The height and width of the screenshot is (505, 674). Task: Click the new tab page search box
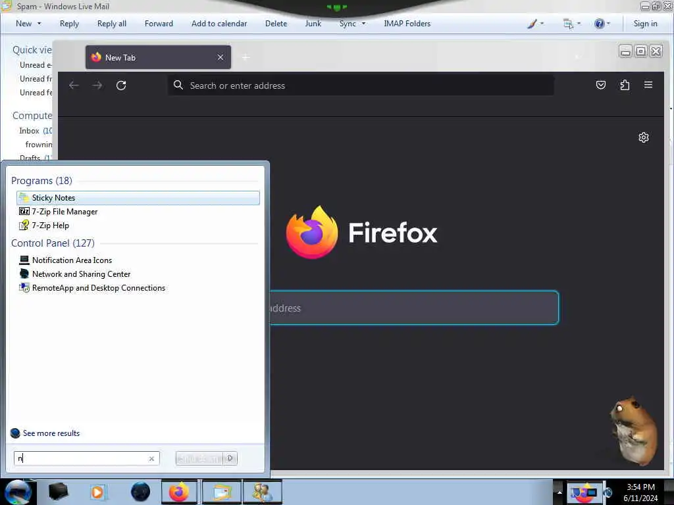(x=415, y=308)
